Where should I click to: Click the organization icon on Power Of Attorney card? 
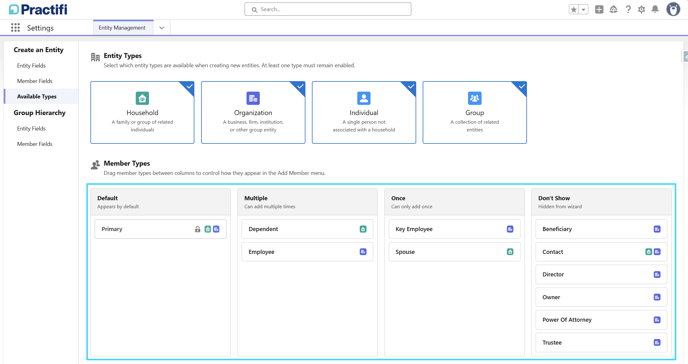point(657,320)
